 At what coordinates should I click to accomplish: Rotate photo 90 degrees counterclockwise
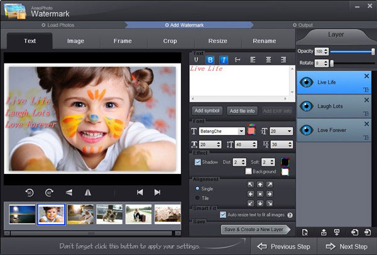(30, 193)
